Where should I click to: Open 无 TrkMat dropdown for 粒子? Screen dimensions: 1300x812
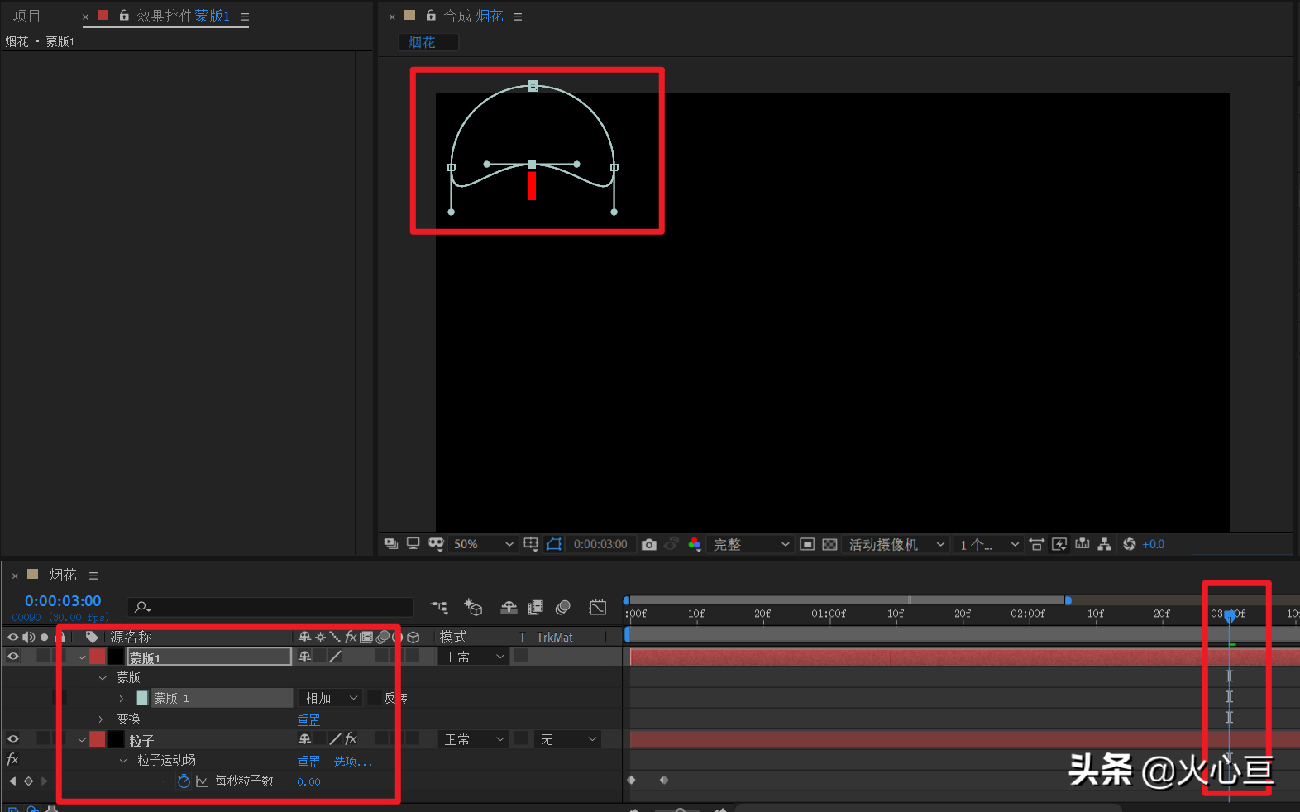click(567, 739)
